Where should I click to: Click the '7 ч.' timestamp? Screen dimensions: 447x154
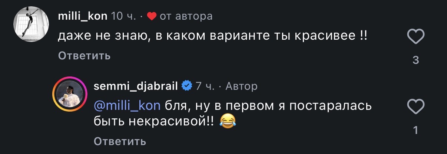[x=205, y=86]
